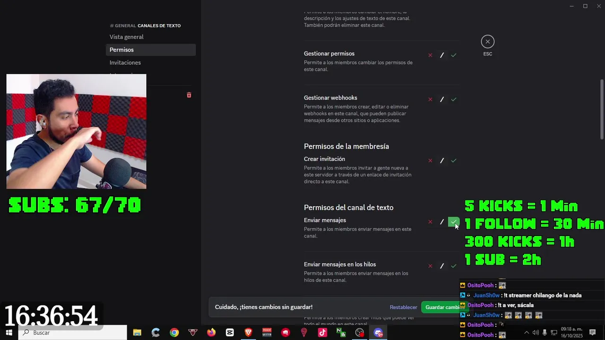
Task: Open the blue C app in taskbar
Action: [x=156, y=332]
